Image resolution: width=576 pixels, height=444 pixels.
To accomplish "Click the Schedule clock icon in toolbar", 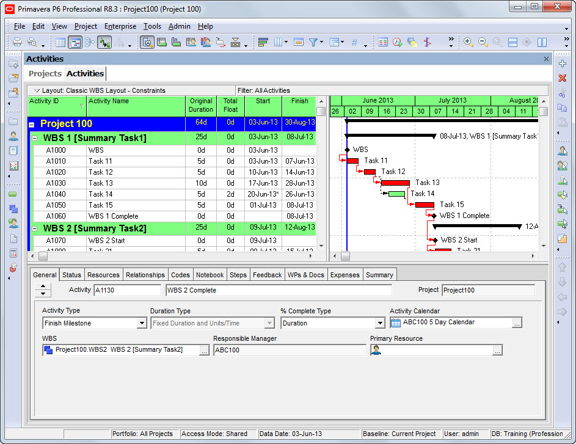I will [x=398, y=42].
